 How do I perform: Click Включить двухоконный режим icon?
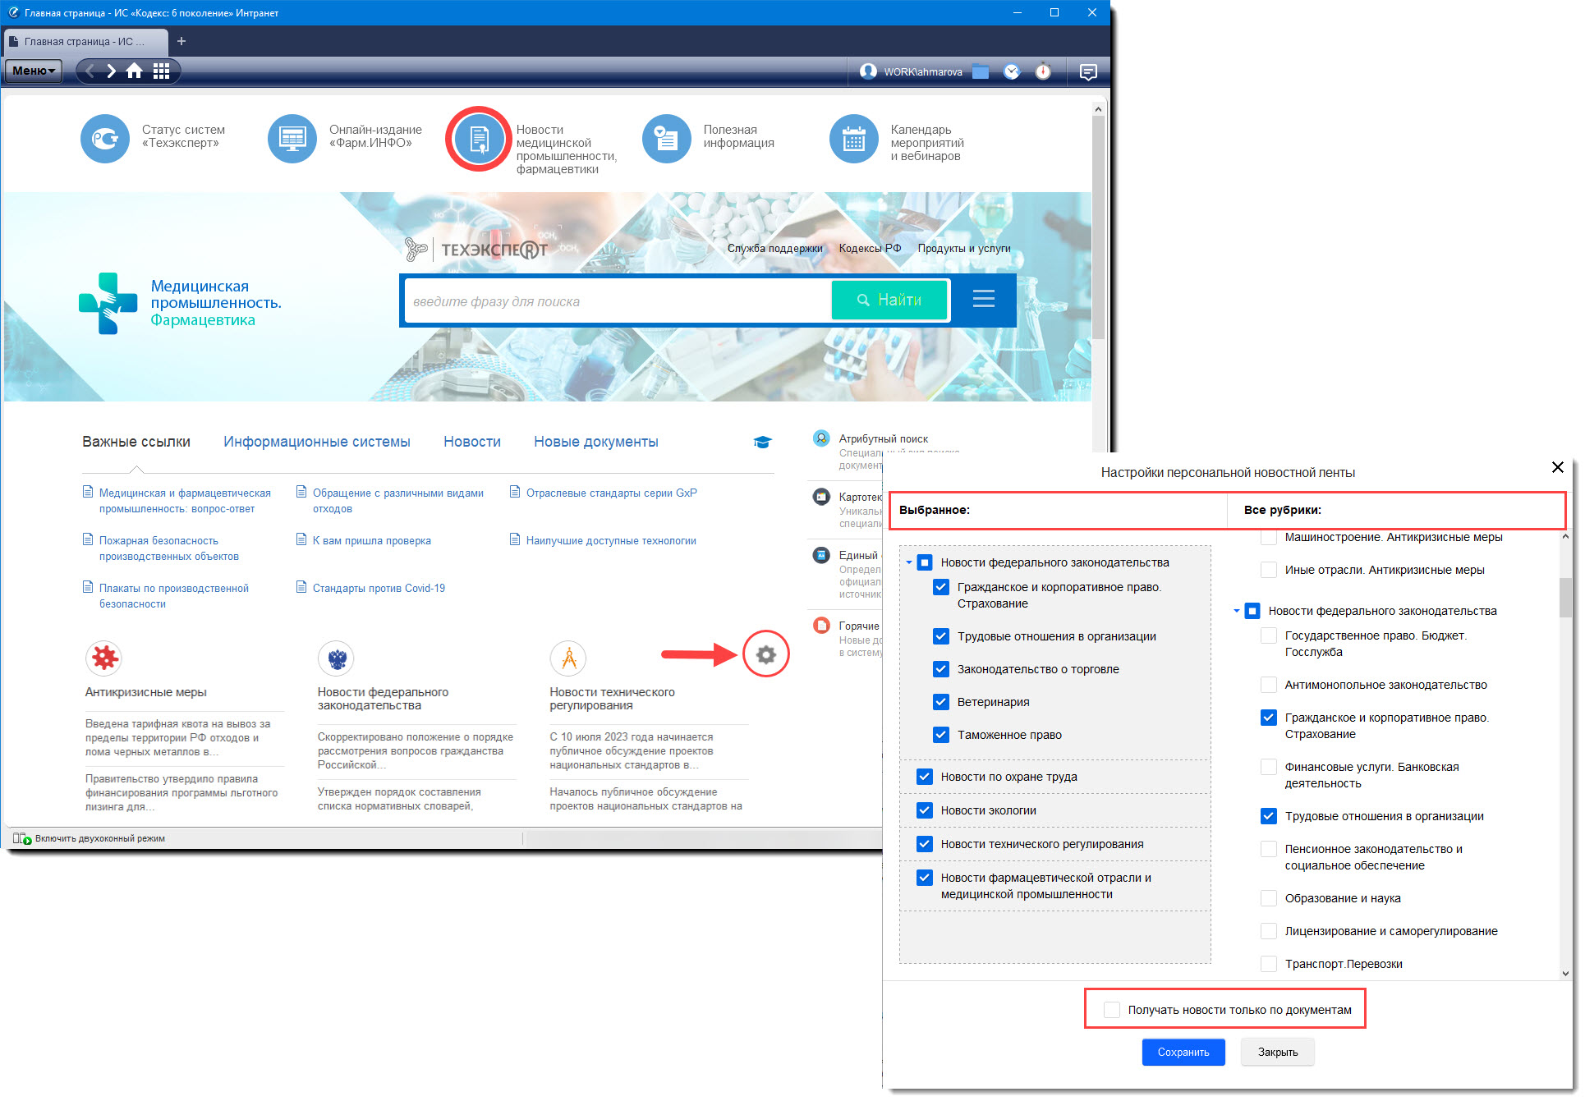(x=22, y=838)
